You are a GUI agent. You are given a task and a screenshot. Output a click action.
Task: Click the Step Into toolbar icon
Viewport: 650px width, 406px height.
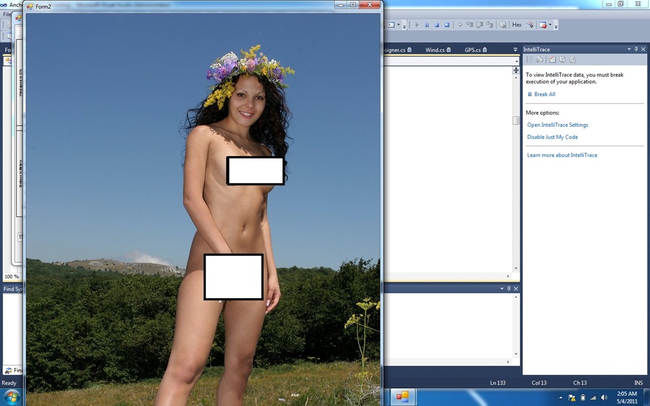click(469, 25)
